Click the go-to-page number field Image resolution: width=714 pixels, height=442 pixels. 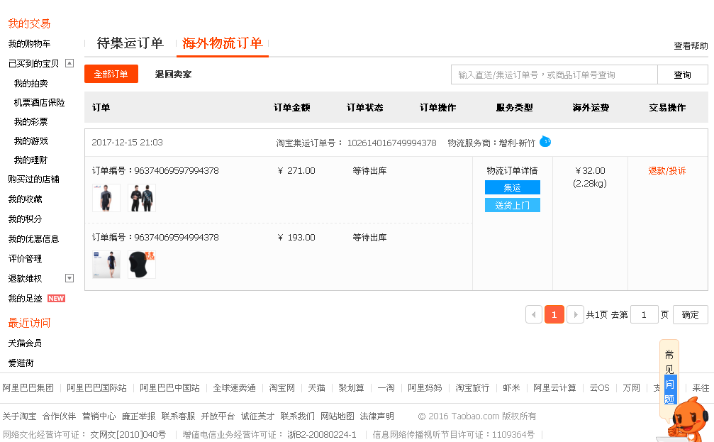645,314
